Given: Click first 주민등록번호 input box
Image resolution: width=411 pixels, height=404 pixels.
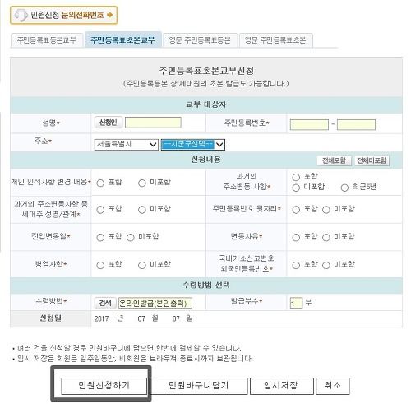Looking at the screenshot, I should [x=309, y=124].
